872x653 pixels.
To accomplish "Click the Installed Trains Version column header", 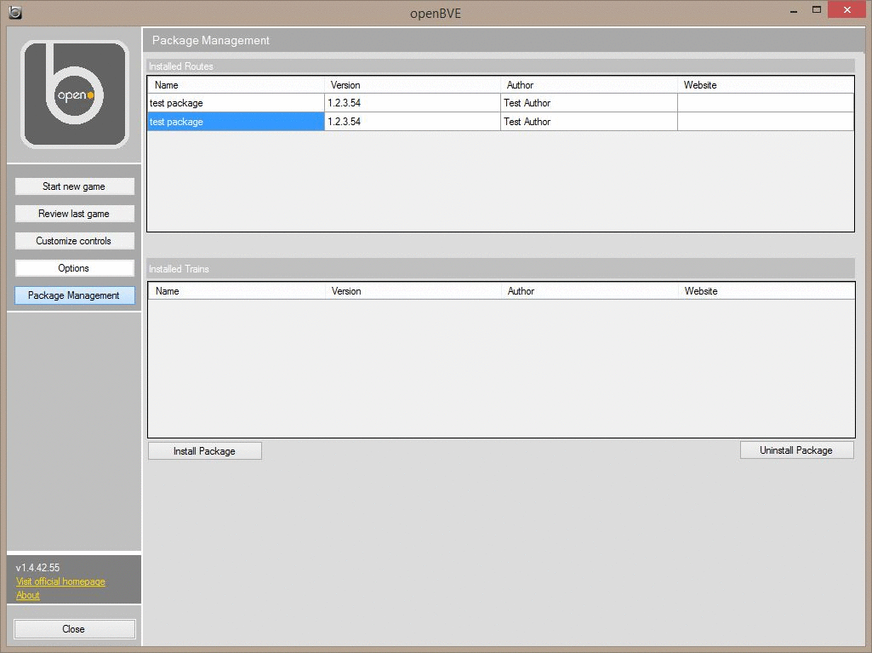I will (413, 291).
